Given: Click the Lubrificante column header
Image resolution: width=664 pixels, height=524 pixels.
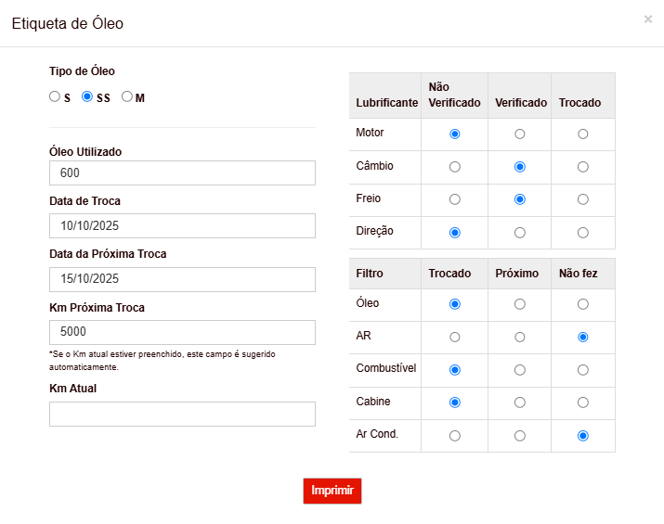Looking at the screenshot, I should (x=386, y=103).
